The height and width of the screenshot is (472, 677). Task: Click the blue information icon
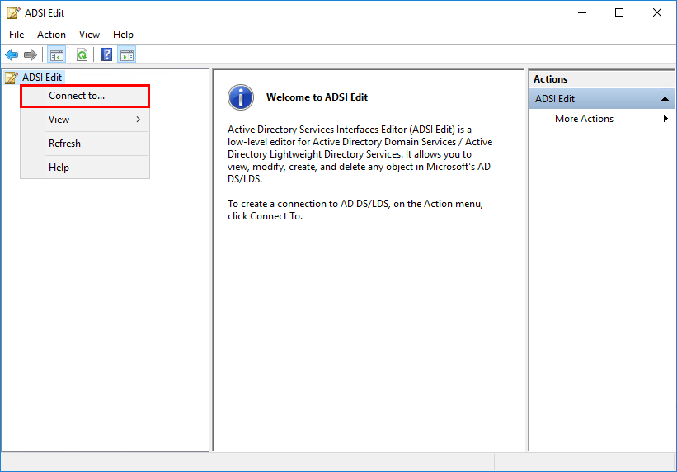[x=241, y=97]
